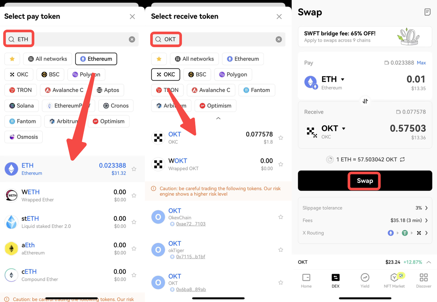Clear the OKT search field text

[x=279, y=39]
